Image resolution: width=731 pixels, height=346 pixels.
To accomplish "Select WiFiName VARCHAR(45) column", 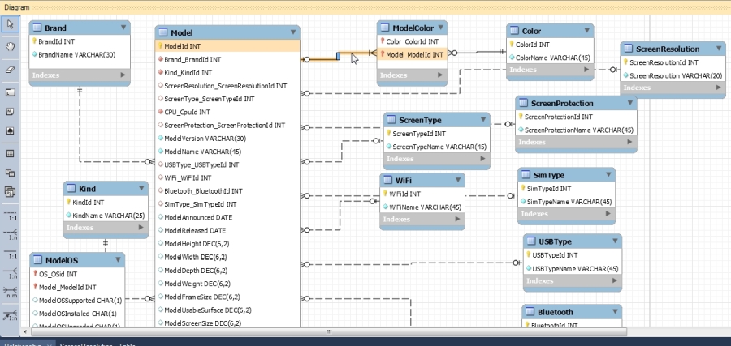I will click(422, 207).
